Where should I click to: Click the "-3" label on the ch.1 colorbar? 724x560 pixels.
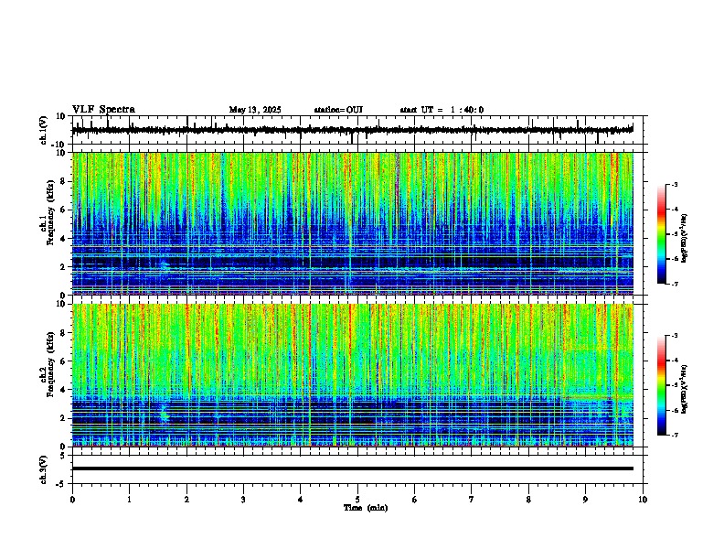(674, 184)
